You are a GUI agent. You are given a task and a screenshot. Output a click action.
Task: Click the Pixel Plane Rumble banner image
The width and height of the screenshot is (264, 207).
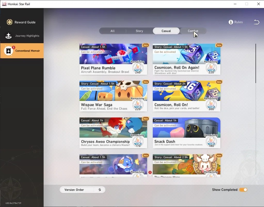pos(113,54)
